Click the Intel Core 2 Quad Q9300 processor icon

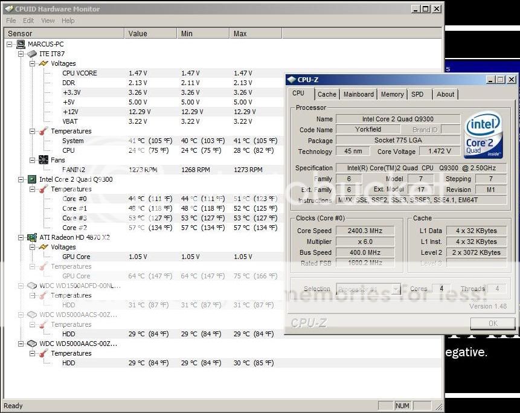pos(31,179)
